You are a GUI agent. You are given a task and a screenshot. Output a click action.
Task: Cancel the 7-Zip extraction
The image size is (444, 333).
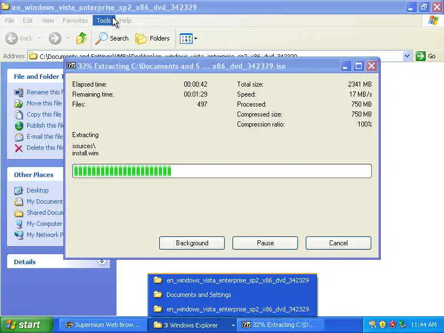point(339,243)
